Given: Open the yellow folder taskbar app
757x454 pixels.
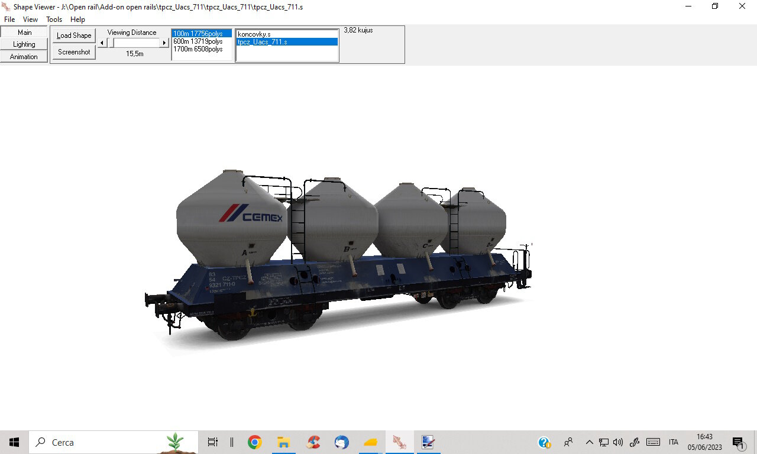Looking at the screenshot, I should (370, 442).
